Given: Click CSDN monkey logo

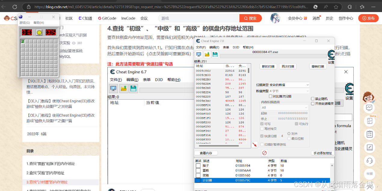Looking at the screenshot, I should click(x=7, y=18).
